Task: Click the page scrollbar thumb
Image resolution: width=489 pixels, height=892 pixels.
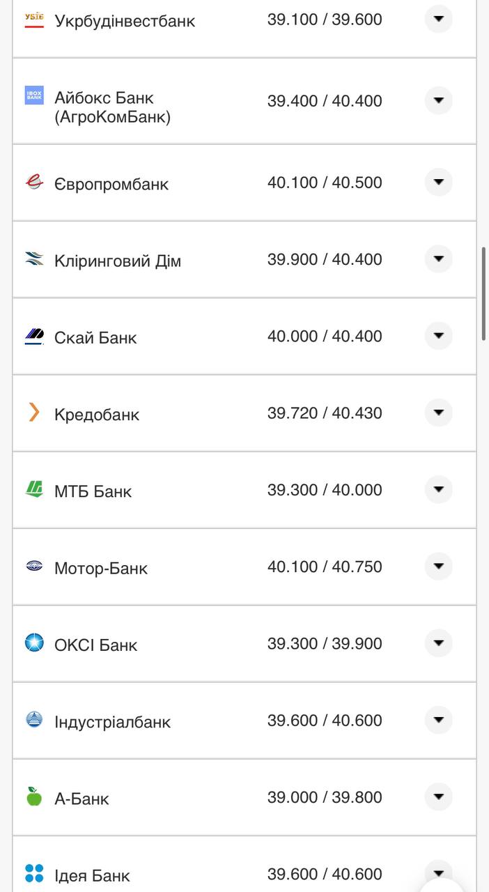Action: click(484, 293)
